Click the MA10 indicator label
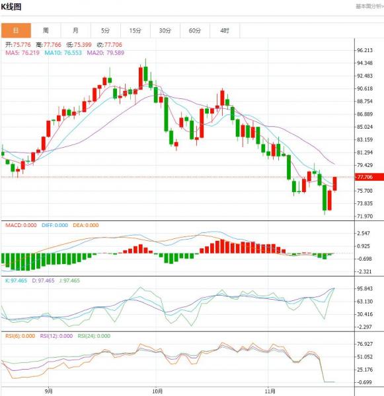Image resolution: width=384 pixels, height=396 pixels. click(x=63, y=53)
